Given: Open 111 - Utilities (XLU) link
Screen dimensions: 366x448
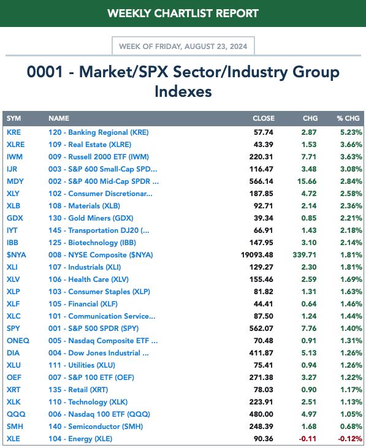Looking at the screenshot, I should pos(82,365).
